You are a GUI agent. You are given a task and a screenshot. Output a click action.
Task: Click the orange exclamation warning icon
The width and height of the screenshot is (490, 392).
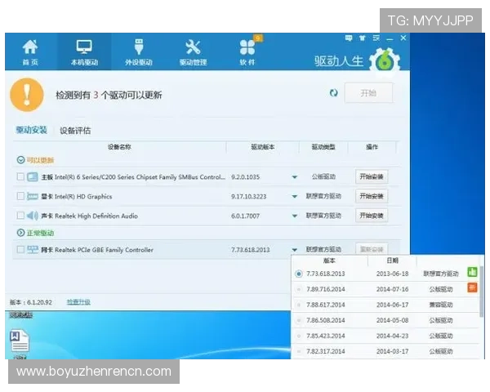coord(27,95)
